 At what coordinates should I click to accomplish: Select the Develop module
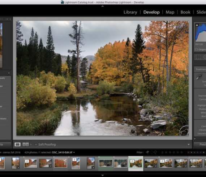(x=151, y=12)
